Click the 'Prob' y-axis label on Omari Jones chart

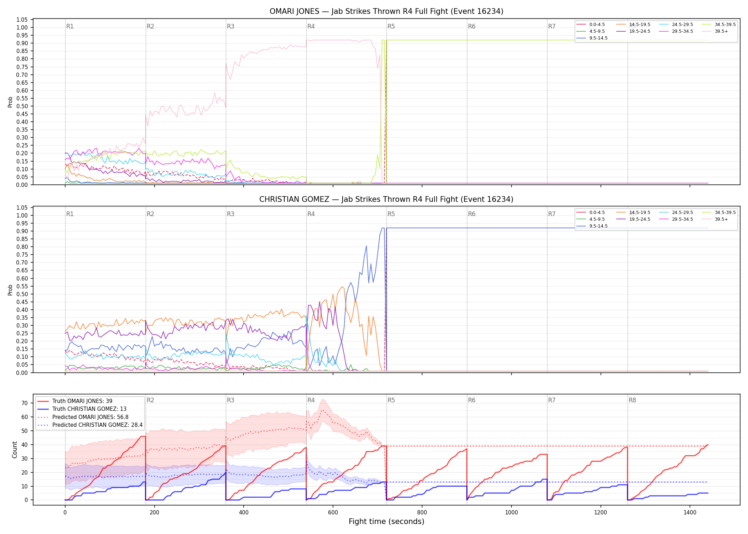pos(10,102)
